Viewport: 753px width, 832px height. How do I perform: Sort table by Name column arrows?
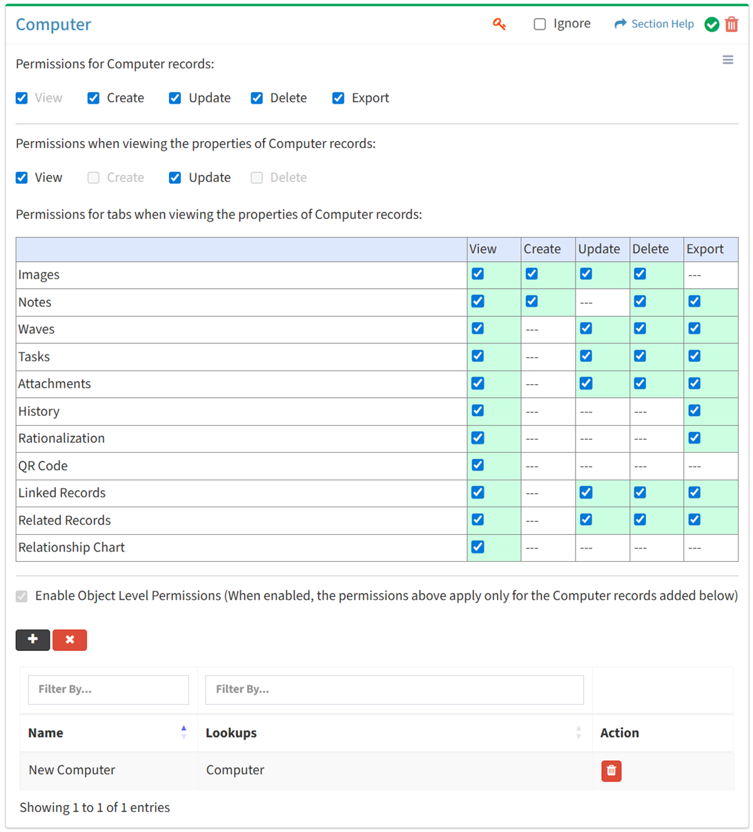click(x=184, y=732)
